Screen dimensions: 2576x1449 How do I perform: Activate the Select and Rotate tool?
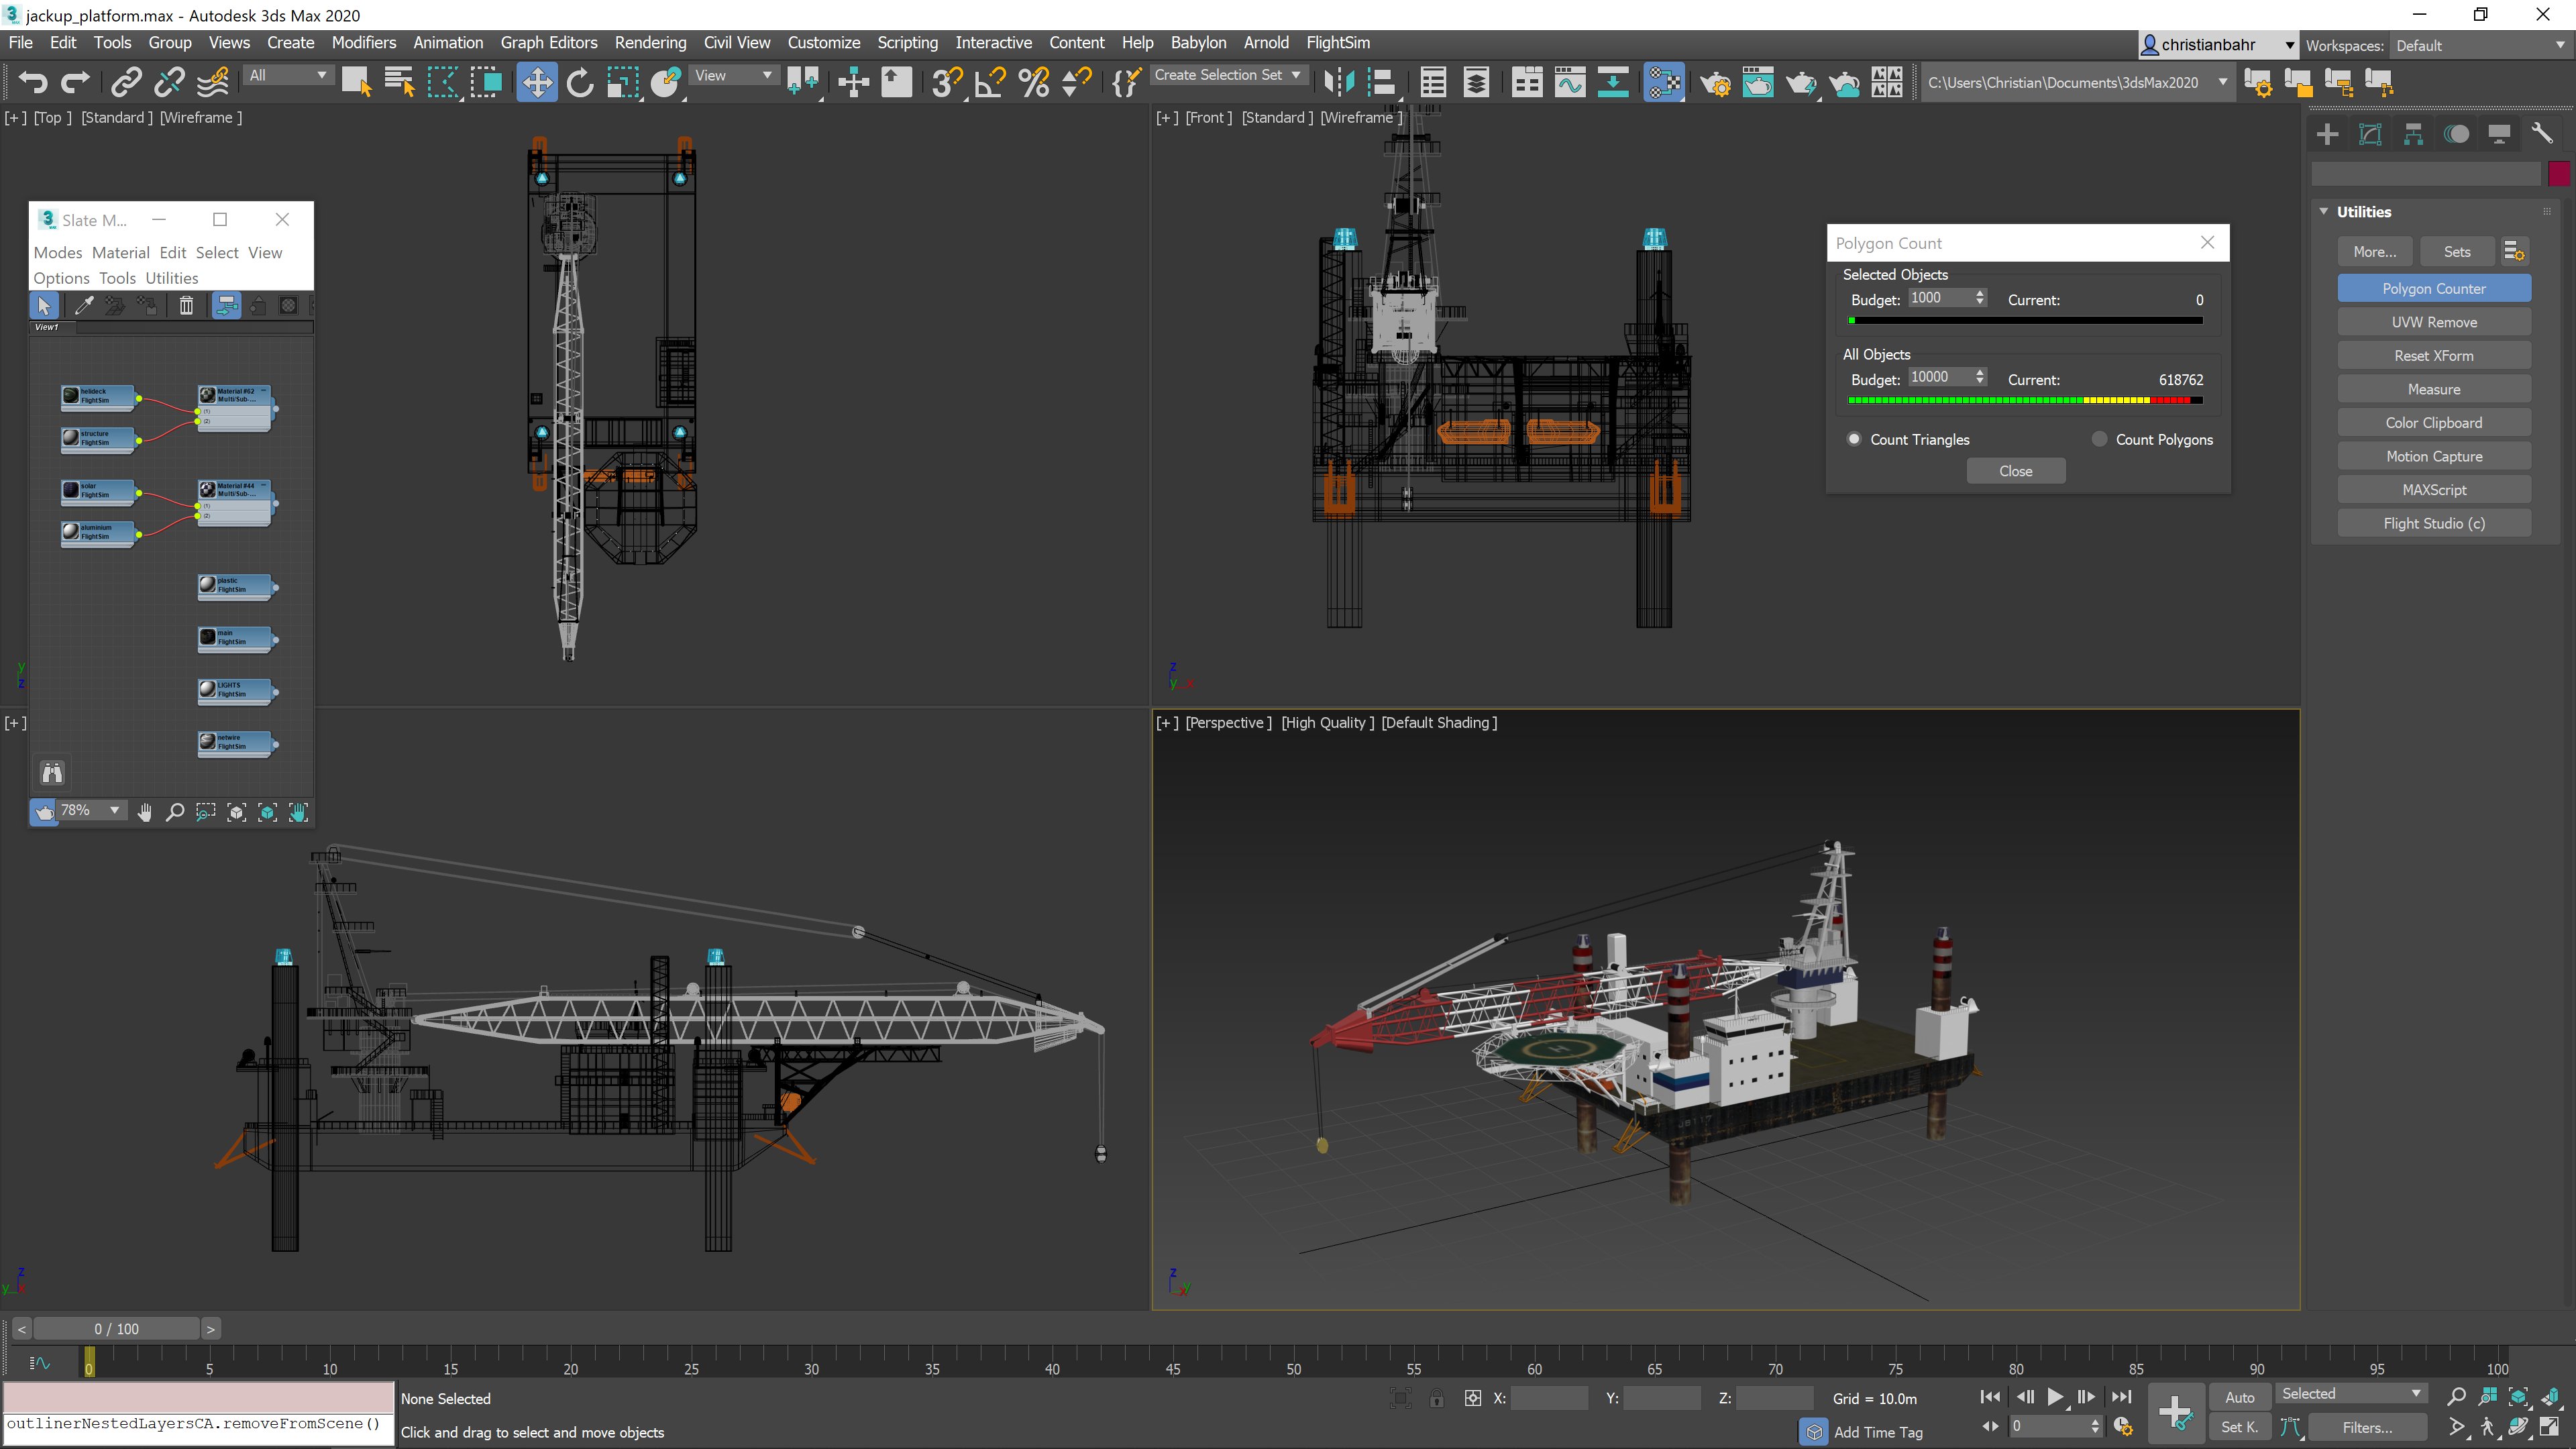580,82
